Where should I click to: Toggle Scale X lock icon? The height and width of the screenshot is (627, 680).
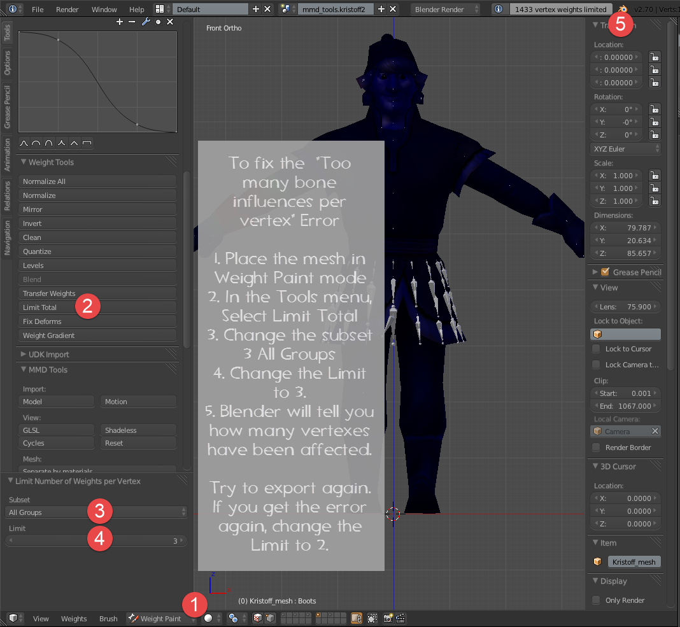click(655, 176)
